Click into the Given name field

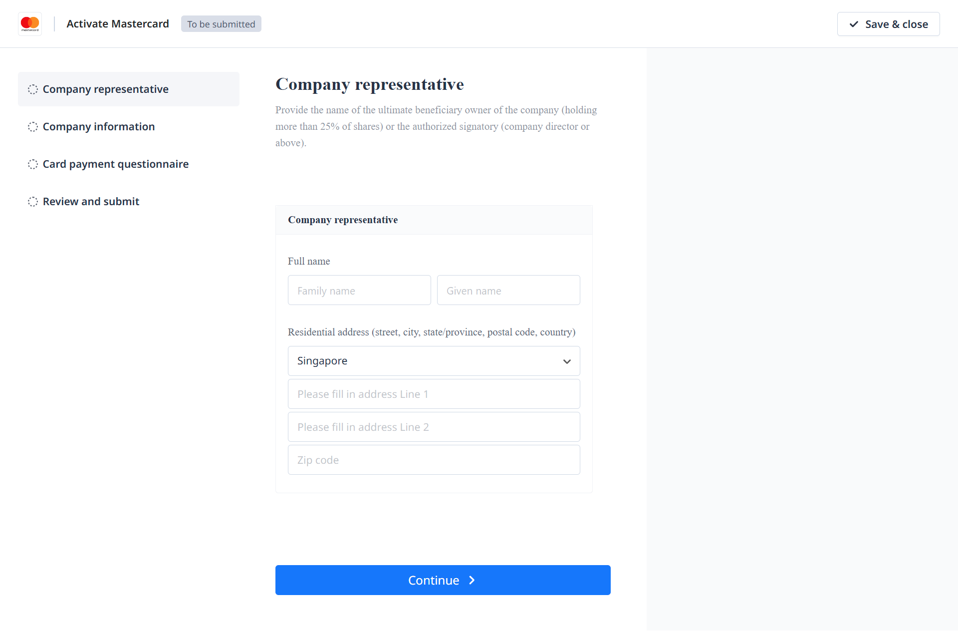tap(508, 291)
